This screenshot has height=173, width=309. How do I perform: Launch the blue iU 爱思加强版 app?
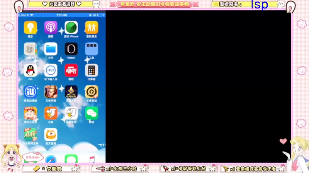30,92
